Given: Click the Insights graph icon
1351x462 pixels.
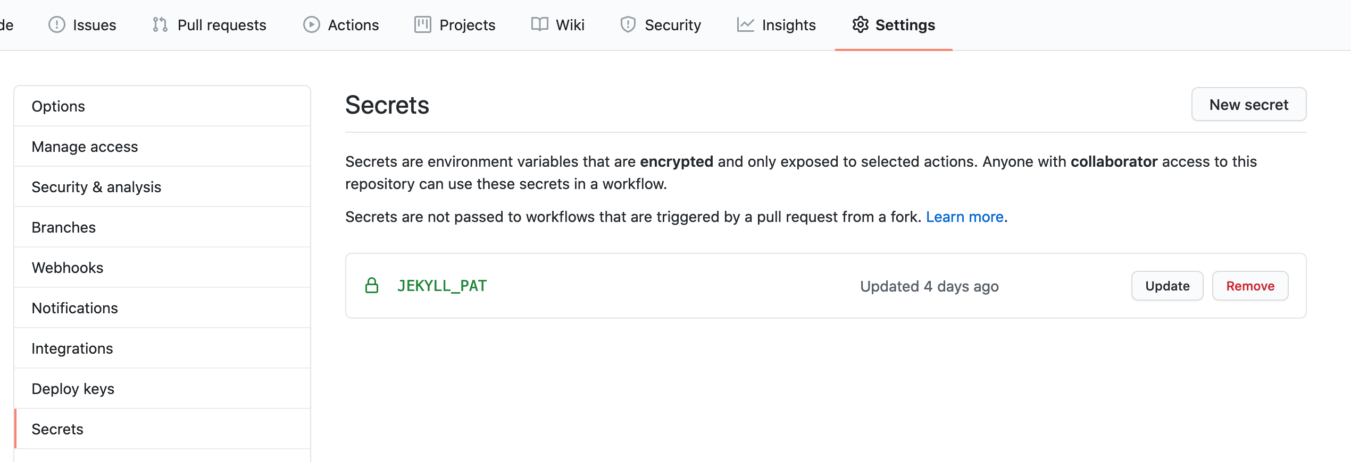Looking at the screenshot, I should pyautogui.click(x=745, y=25).
